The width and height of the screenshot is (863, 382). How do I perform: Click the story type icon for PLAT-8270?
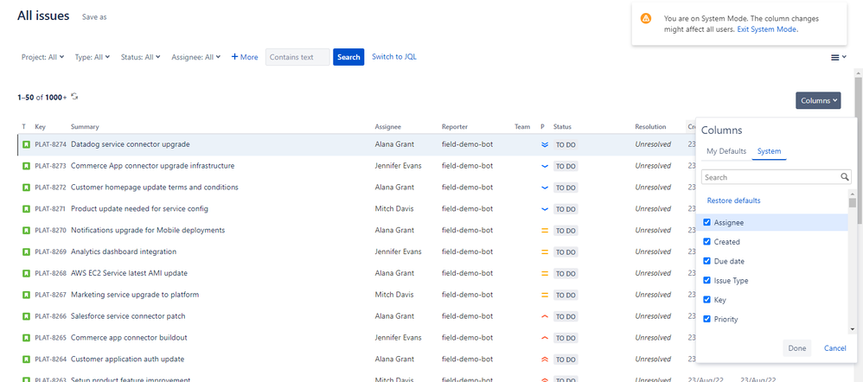[26, 230]
